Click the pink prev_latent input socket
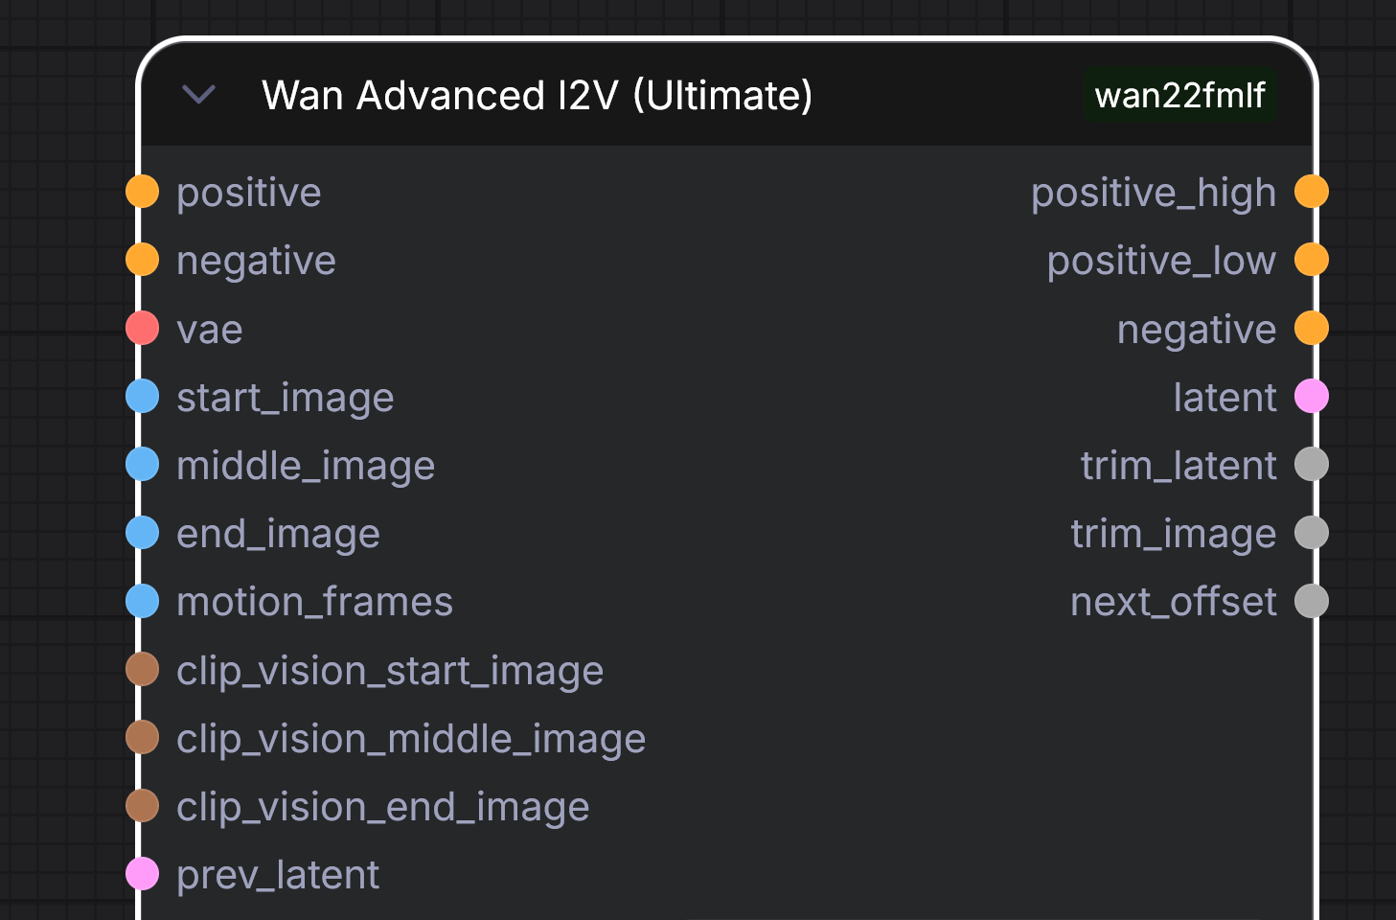The width and height of the screenshot is (1396, 920). click(143, 874)
